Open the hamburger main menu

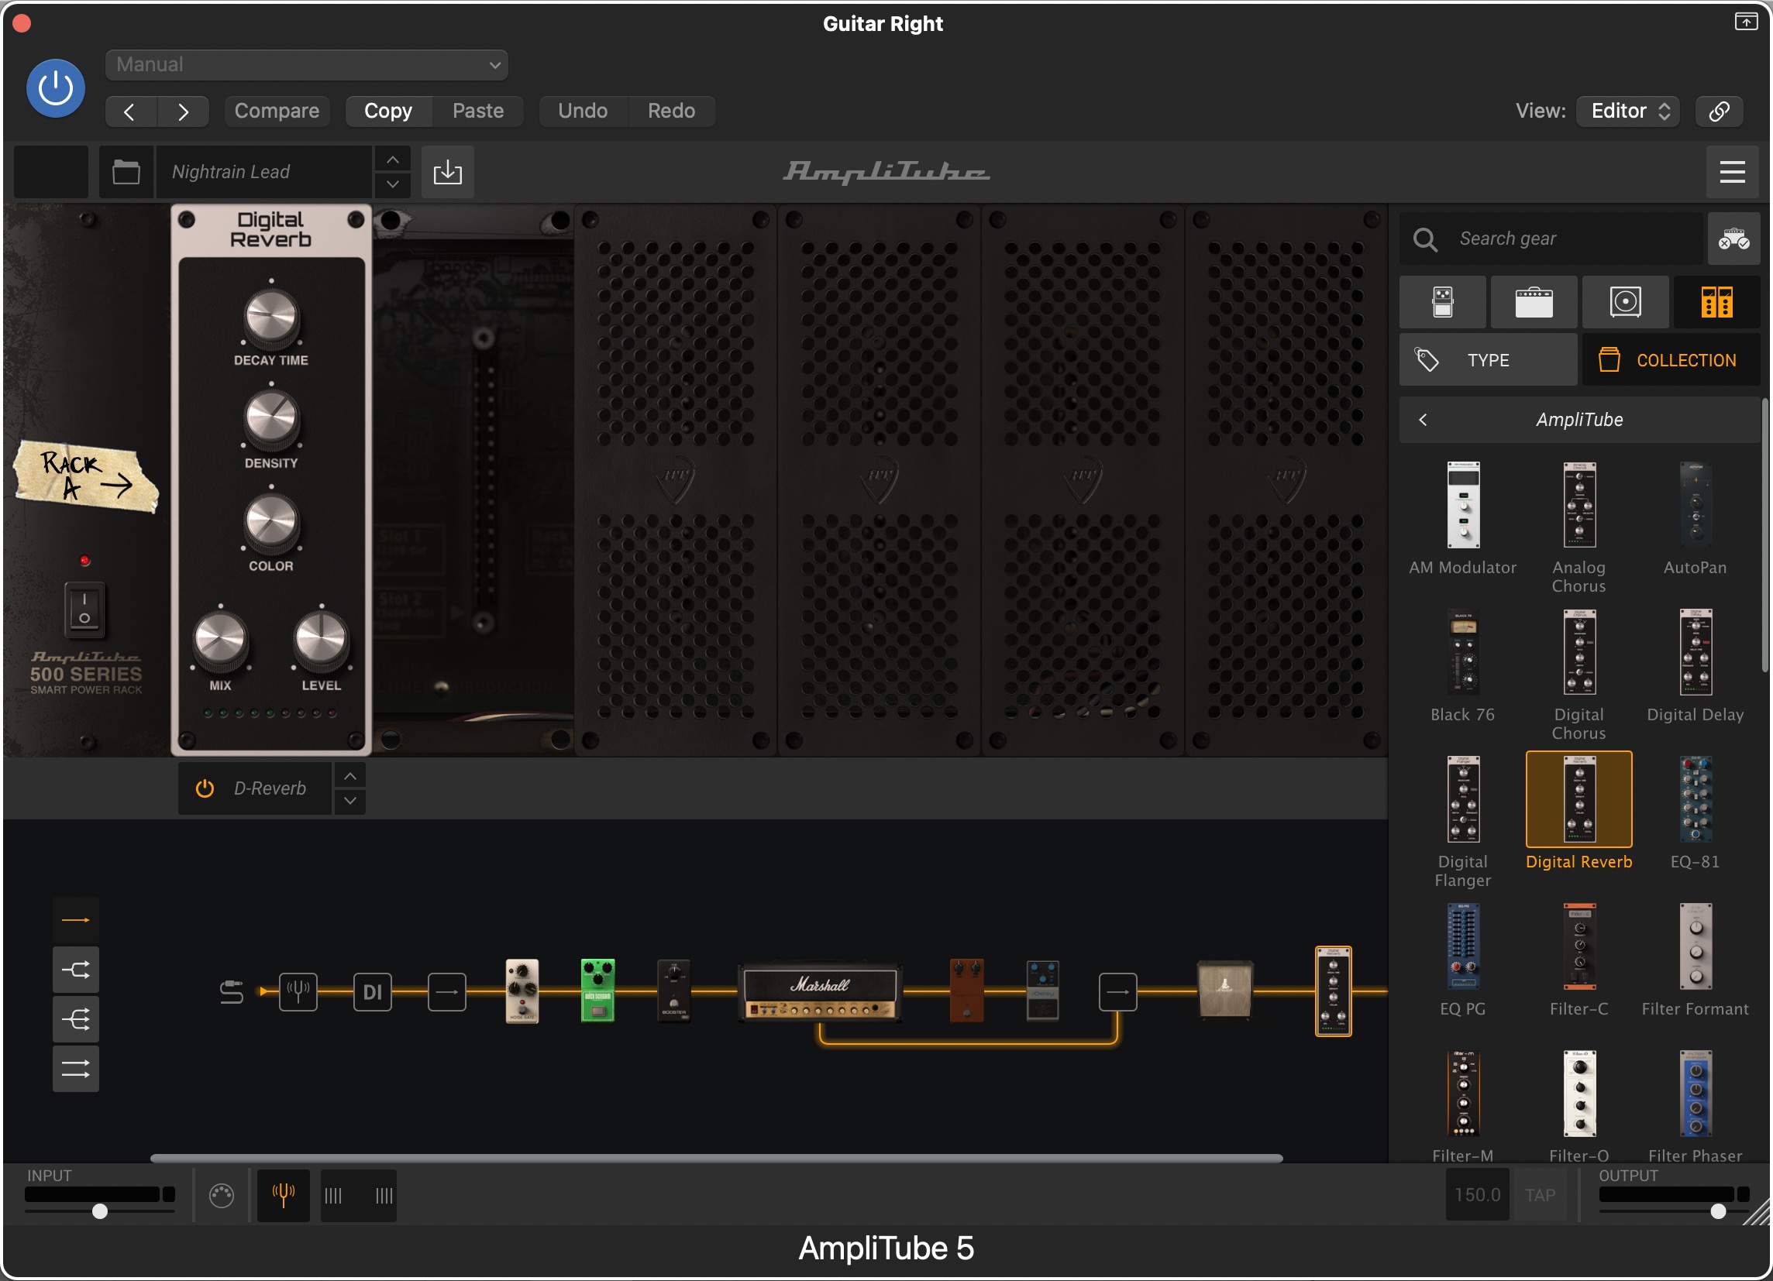1732,172
